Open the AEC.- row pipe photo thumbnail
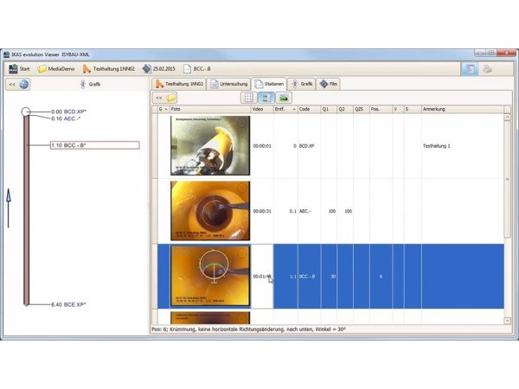The height and width of the screenshot is (389, 519). click(210, 210)
